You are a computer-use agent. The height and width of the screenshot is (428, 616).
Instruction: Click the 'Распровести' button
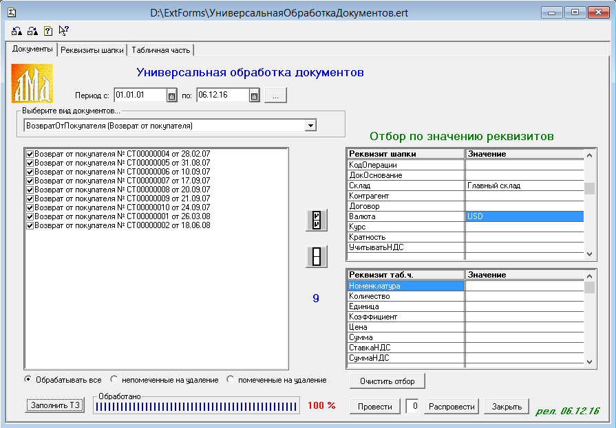click(x=452, y=407)
